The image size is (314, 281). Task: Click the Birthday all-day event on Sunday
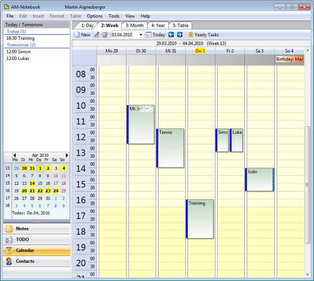pyautogui.click(x=289, y=59)
